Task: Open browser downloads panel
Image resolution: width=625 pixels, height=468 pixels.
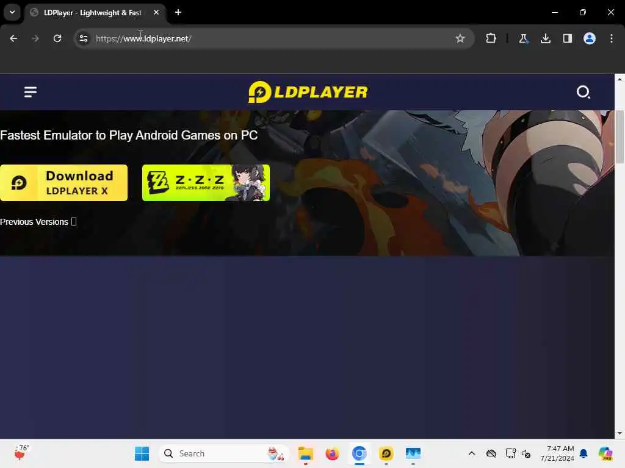Action: coord(545,38)
